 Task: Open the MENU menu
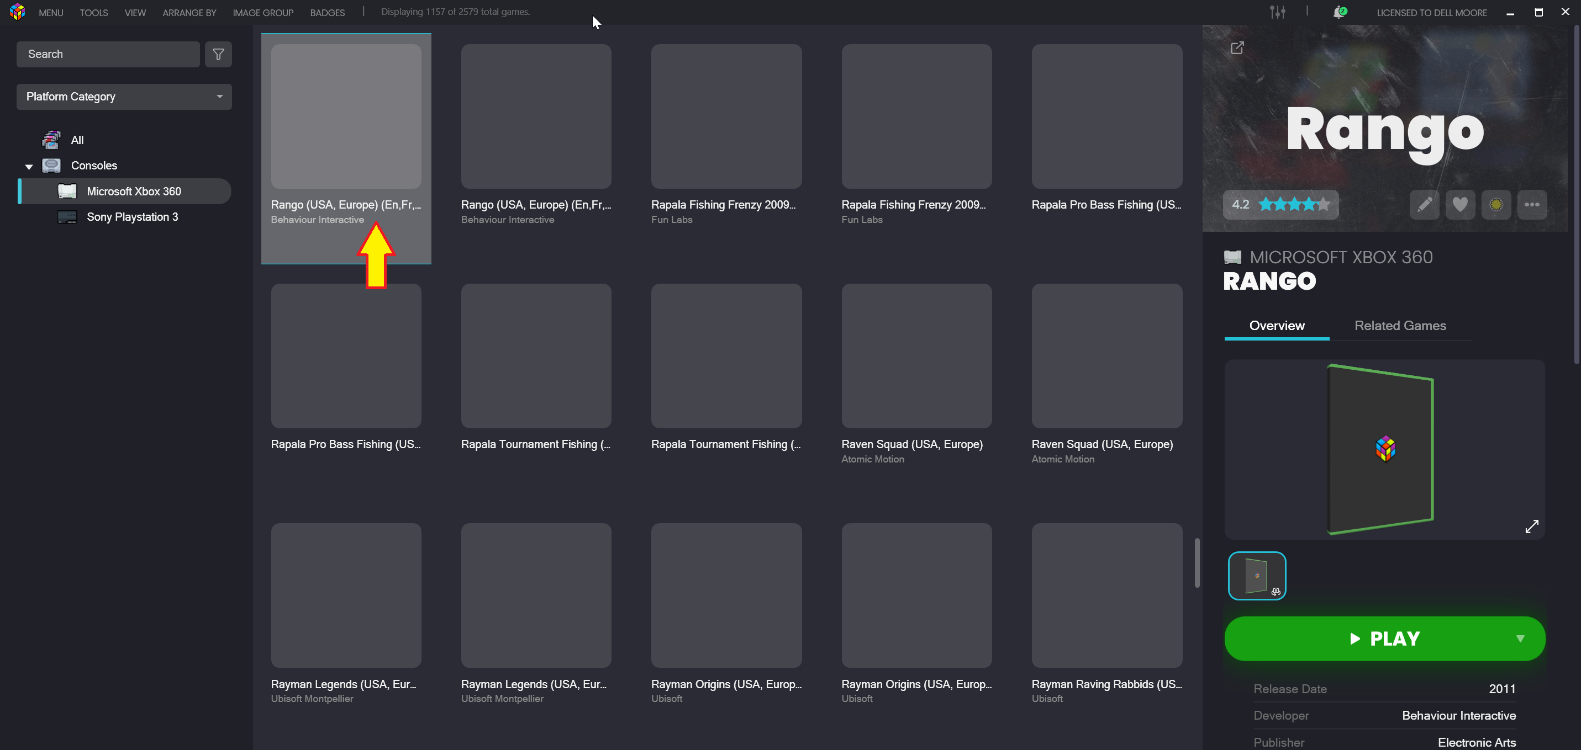pos(51,12)
